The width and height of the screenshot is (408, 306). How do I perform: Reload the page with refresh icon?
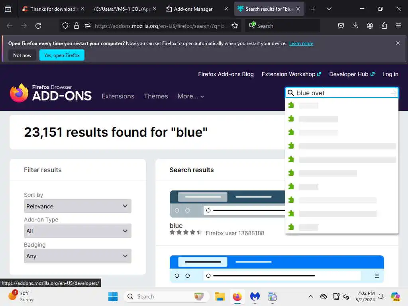[x=38, y=26]
